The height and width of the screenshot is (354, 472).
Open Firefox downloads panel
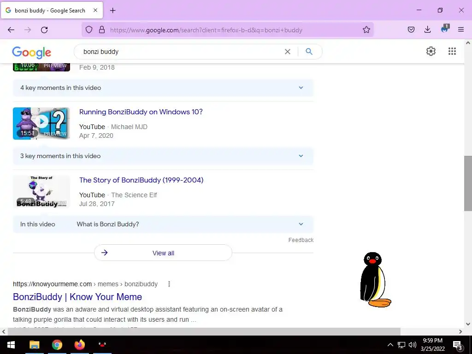[427, 29]
